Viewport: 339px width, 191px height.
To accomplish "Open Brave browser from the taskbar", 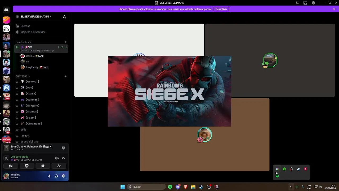I will pos(185,187).
